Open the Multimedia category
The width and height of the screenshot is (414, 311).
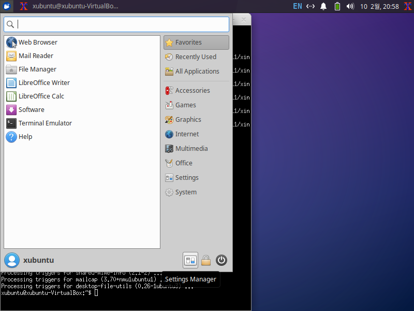pos(196,149)
